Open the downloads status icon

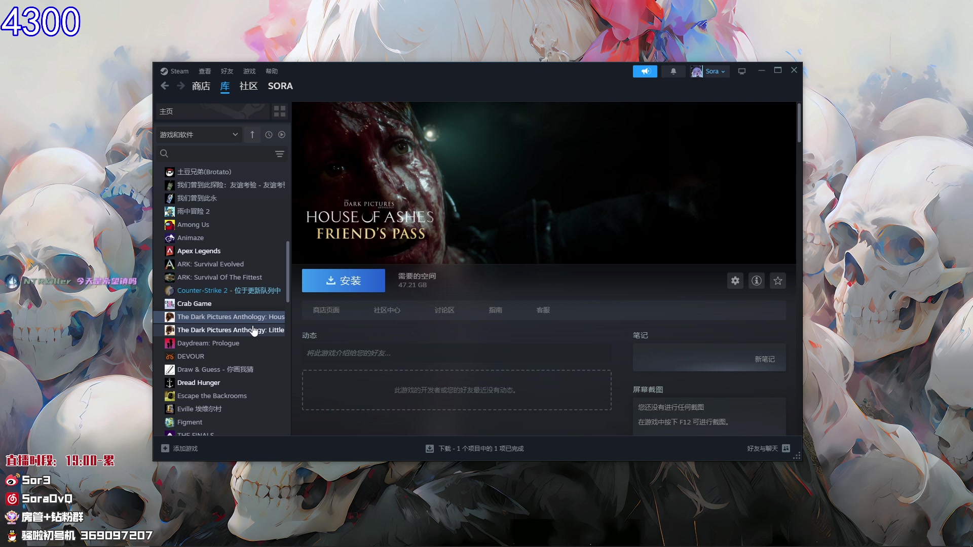pyautogui.click(x=430, y=449)
